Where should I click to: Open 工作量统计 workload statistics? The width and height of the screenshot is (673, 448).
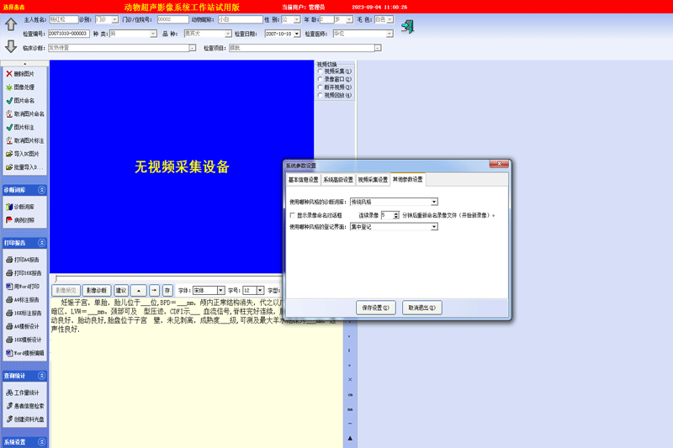[x=23, y=393]
